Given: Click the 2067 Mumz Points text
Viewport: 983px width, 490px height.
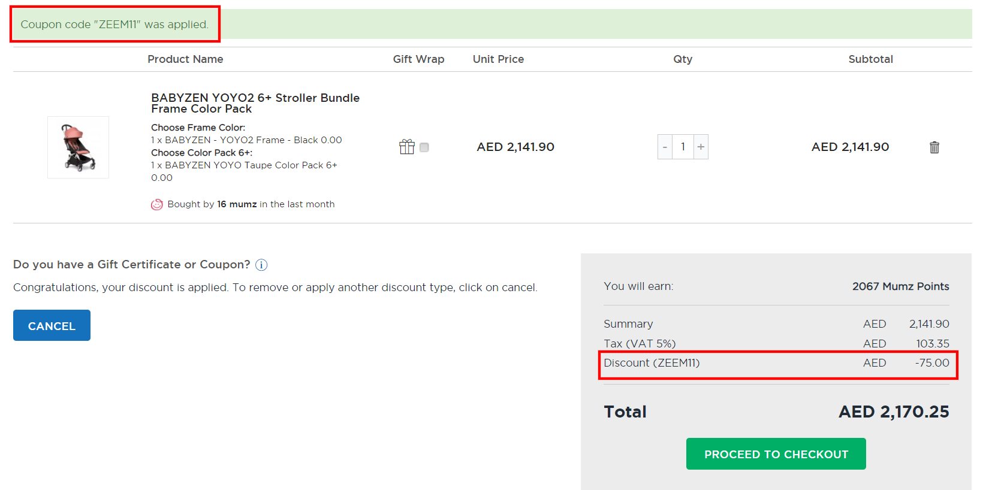Looking at the screenshot, I should pos(900,286).
